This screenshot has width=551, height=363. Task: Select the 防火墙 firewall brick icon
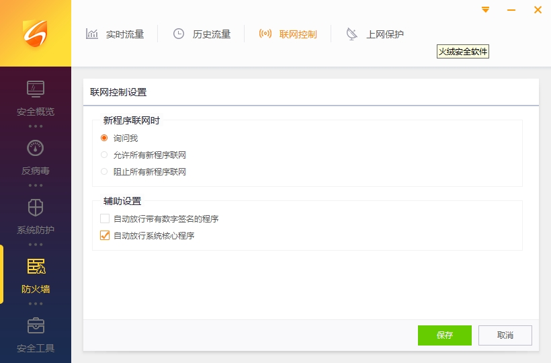click(x=36, y=266)
